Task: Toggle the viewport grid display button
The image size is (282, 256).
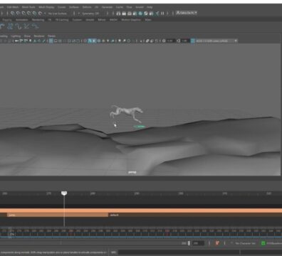Action: [51, 41]
